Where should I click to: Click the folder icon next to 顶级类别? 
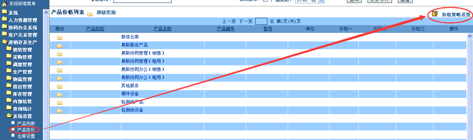pyautogui.click(x=90, y=14)
